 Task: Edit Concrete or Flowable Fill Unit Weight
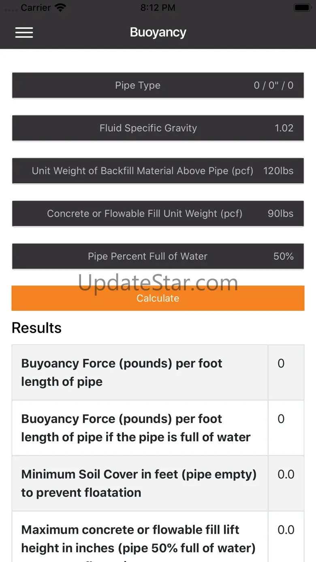158,214
